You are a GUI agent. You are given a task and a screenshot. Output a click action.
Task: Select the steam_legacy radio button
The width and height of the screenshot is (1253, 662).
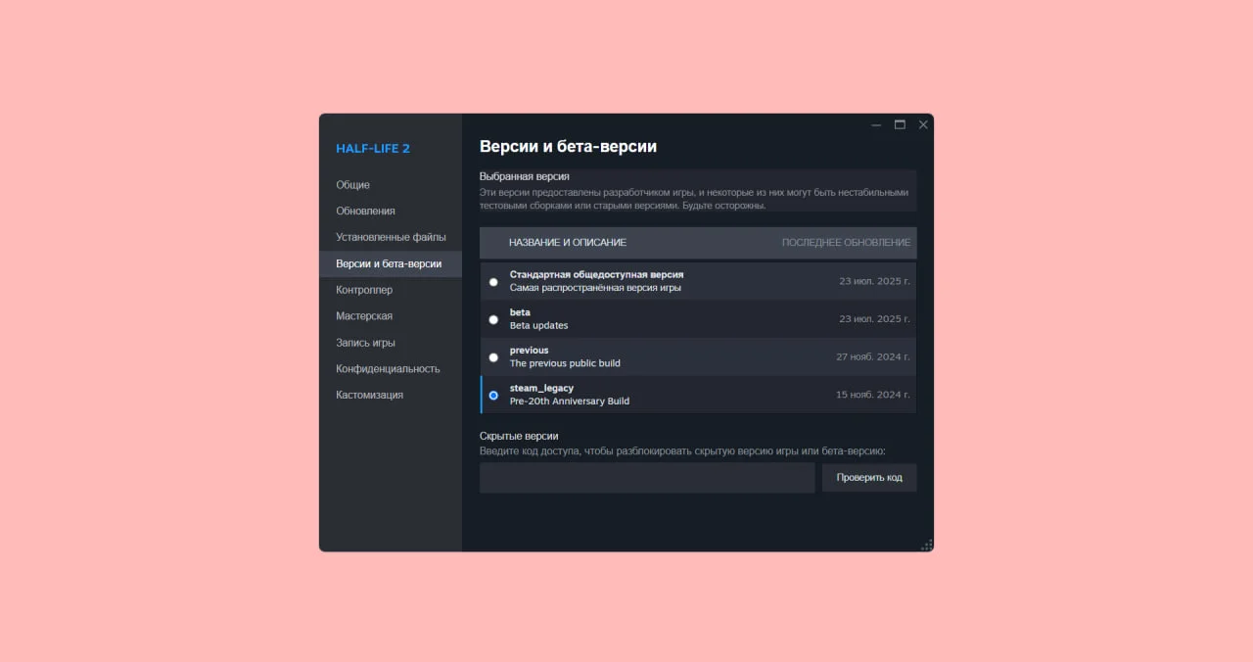click(x=493, y=396)
